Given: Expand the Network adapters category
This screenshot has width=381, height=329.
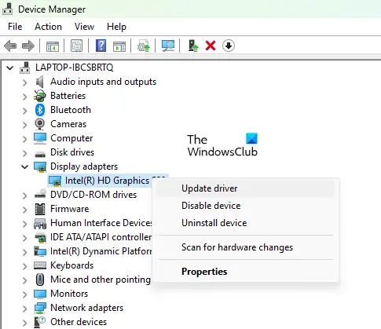Looking at the screenshot, I should 24,308.
